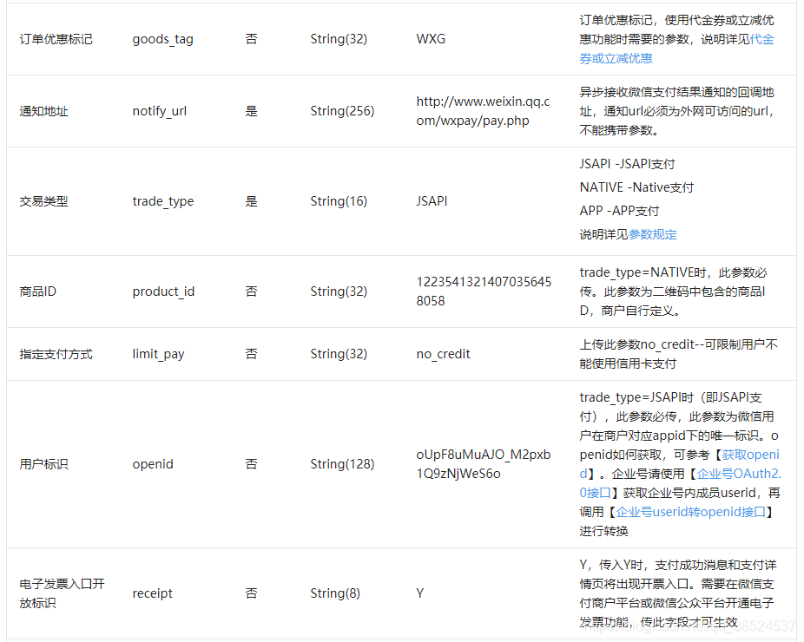
Task: Click 否 required flag in limit_pay row
Action: (251, 354)
